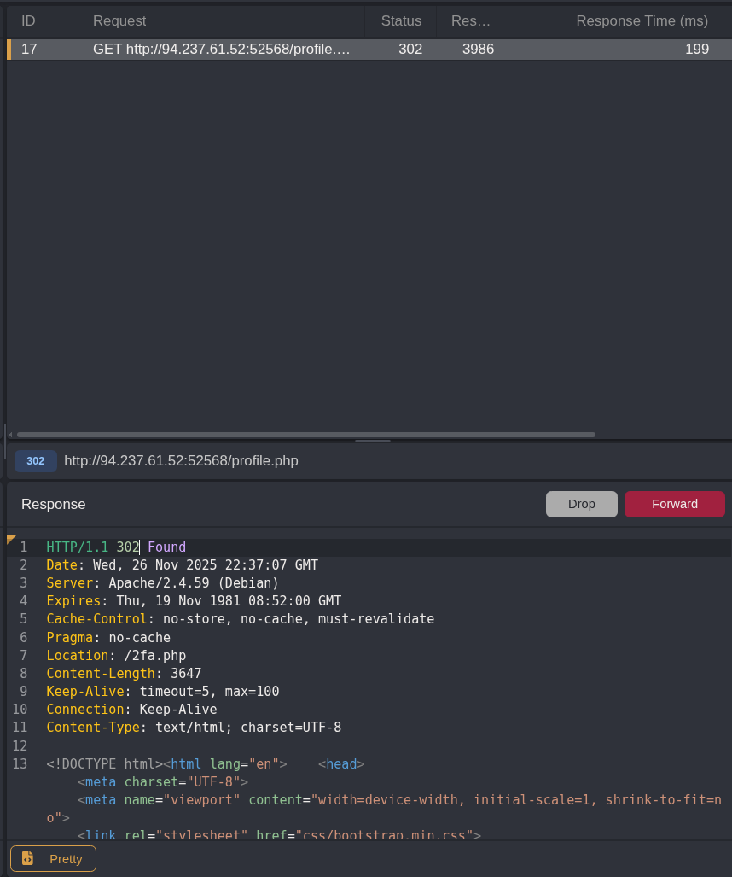
Task: Sort by the Request column header
Action: point(119,20)
